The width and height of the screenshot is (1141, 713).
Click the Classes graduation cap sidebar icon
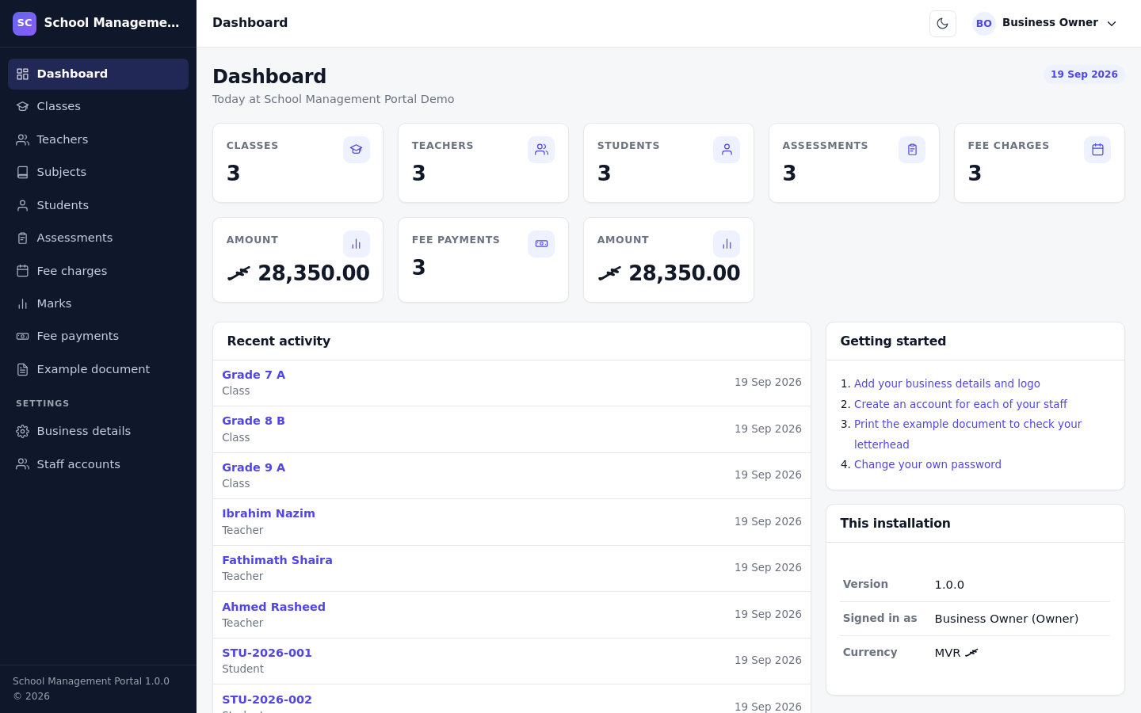pos(23,106)
